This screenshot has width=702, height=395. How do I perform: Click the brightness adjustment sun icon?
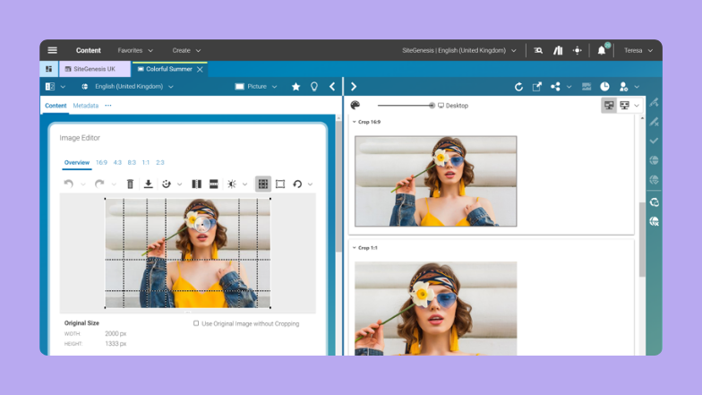tap(232, 184)
